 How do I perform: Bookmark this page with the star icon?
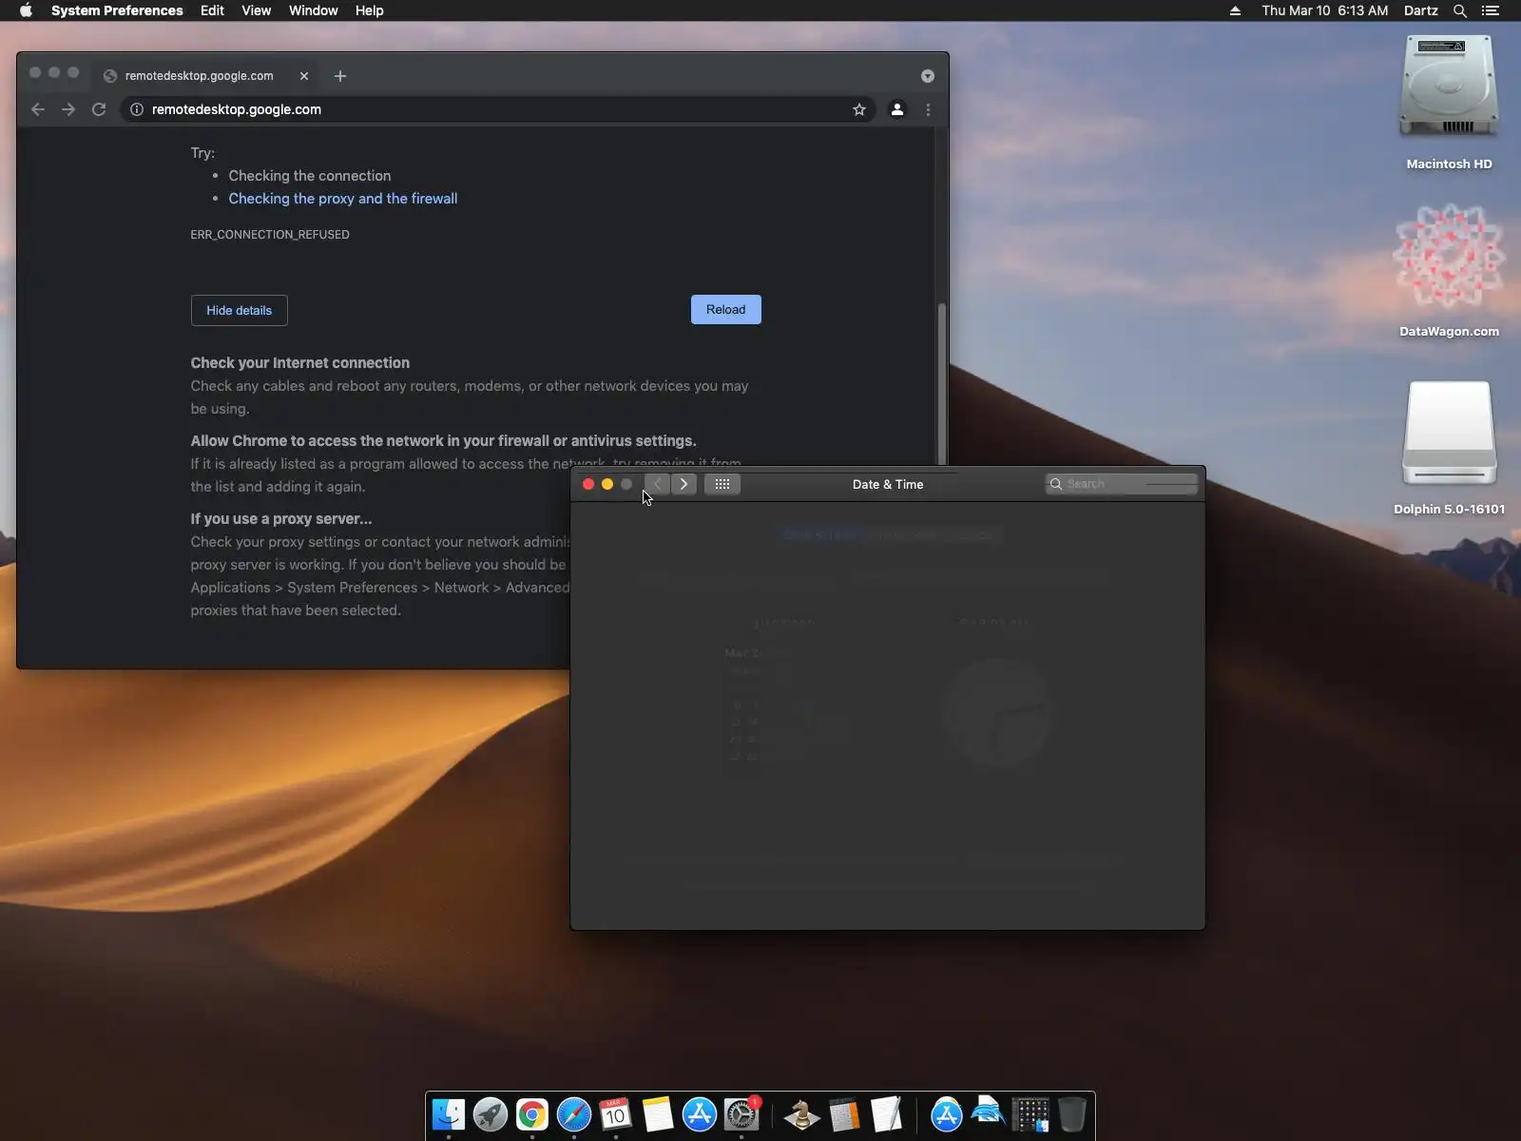[x=859, y=109]
